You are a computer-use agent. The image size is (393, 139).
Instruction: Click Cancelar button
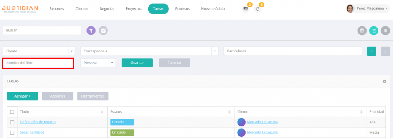coord(175,63)
